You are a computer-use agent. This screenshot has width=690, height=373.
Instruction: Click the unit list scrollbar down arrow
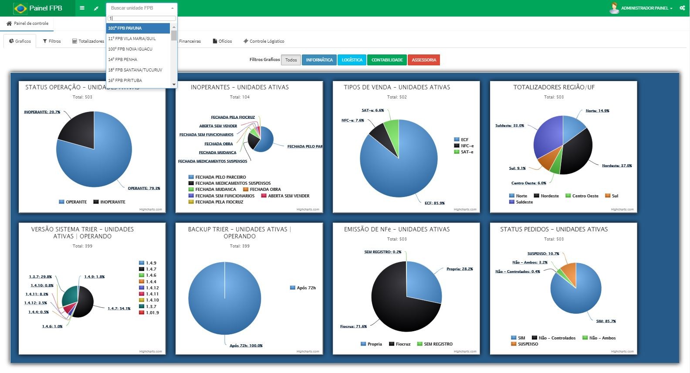click(174, 85)
